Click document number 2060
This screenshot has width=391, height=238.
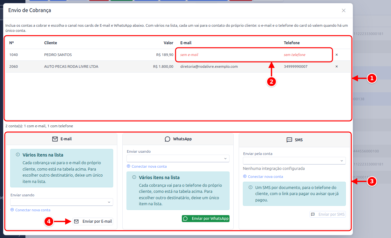point(14,66)
